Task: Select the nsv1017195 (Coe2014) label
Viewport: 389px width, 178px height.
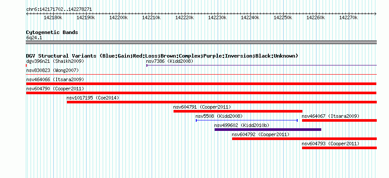Action: click(x=93, y=98)
